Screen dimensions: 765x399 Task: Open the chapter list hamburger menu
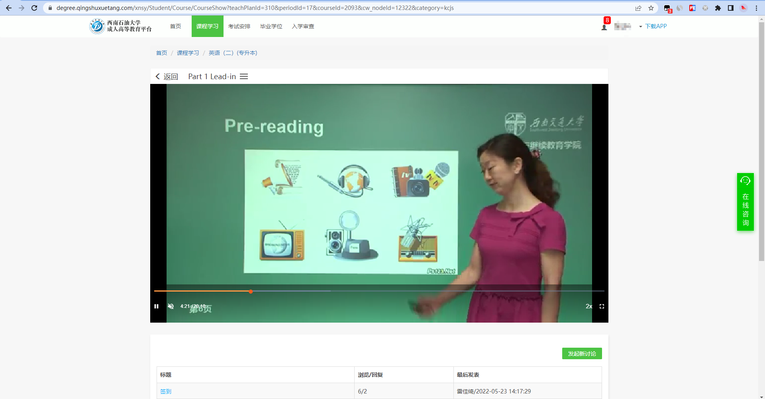point(244,76)
